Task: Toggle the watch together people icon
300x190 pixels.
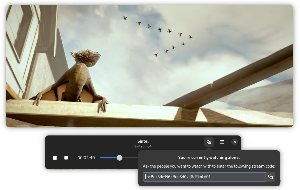Action: tap(209, 142)
